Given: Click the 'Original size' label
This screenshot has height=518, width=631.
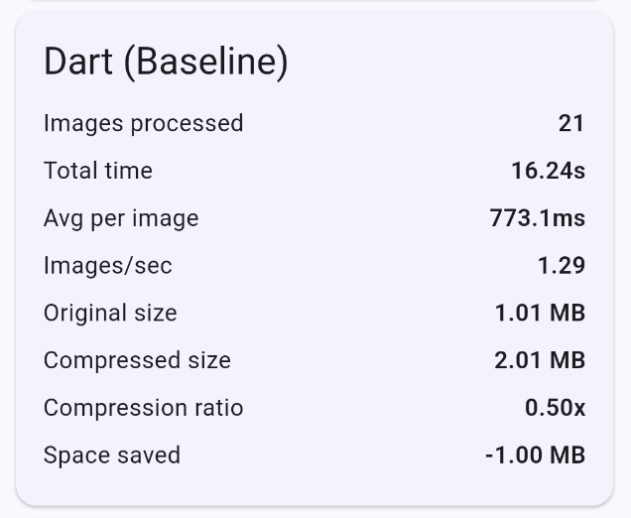Looking at the screenshot, I should 110,314.
